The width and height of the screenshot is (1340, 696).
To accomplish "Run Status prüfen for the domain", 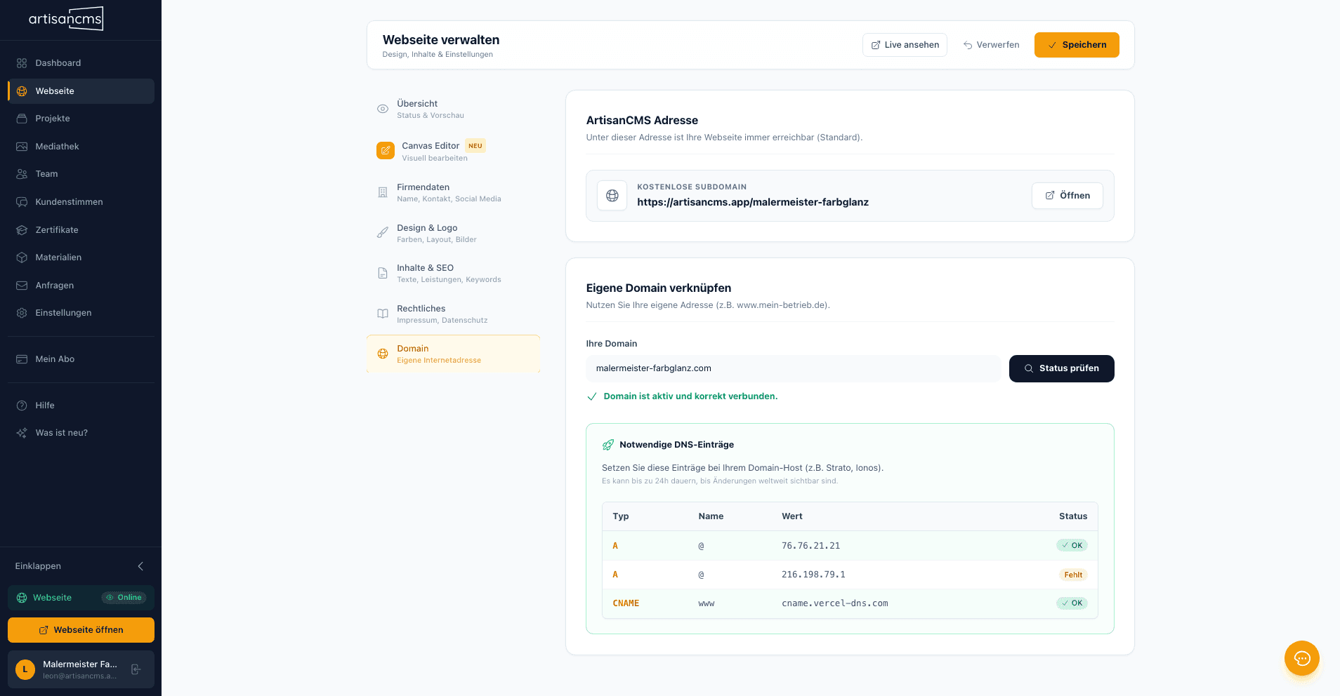I will [1061, 368].
